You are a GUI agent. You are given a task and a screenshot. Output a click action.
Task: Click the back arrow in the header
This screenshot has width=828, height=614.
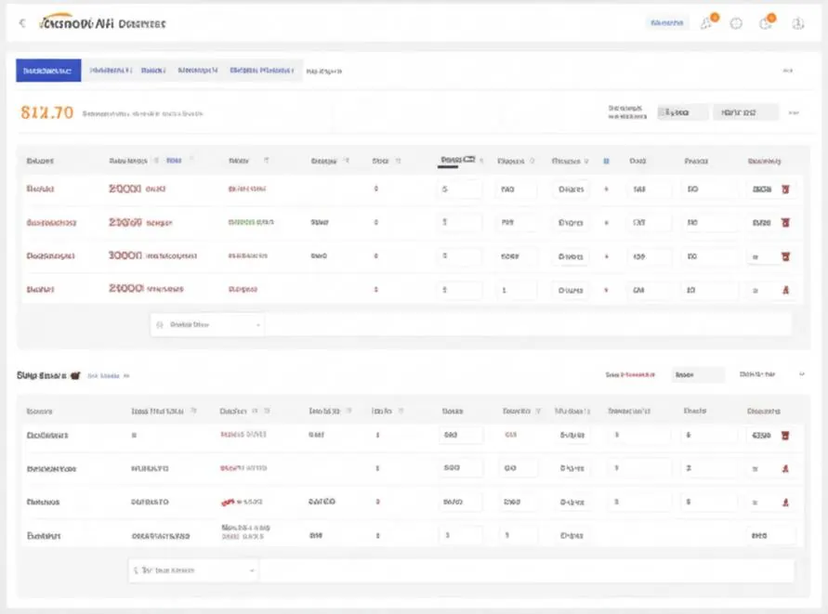pos(22,22)
